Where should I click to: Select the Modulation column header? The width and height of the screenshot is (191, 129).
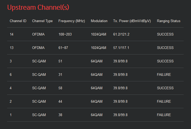pyautogui.click(x=99, y=21)
